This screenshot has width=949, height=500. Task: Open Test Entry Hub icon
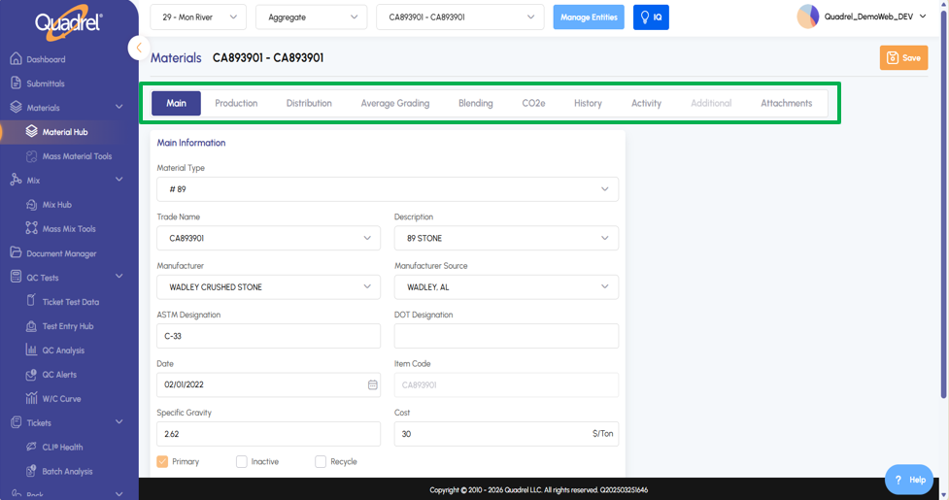(31, 326)
